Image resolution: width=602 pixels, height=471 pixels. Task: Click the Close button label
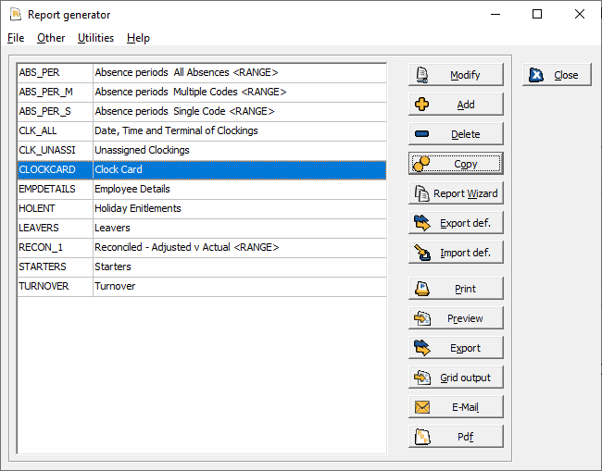566,75
